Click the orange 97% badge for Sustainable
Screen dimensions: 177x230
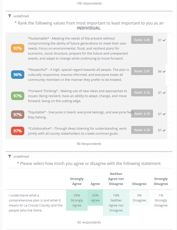click(18, 48)
